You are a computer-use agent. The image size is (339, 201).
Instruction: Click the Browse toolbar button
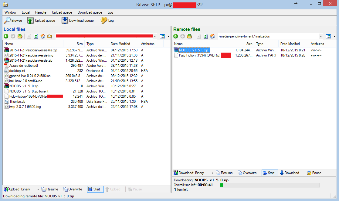pyautogui.click(x=14, y=21)
